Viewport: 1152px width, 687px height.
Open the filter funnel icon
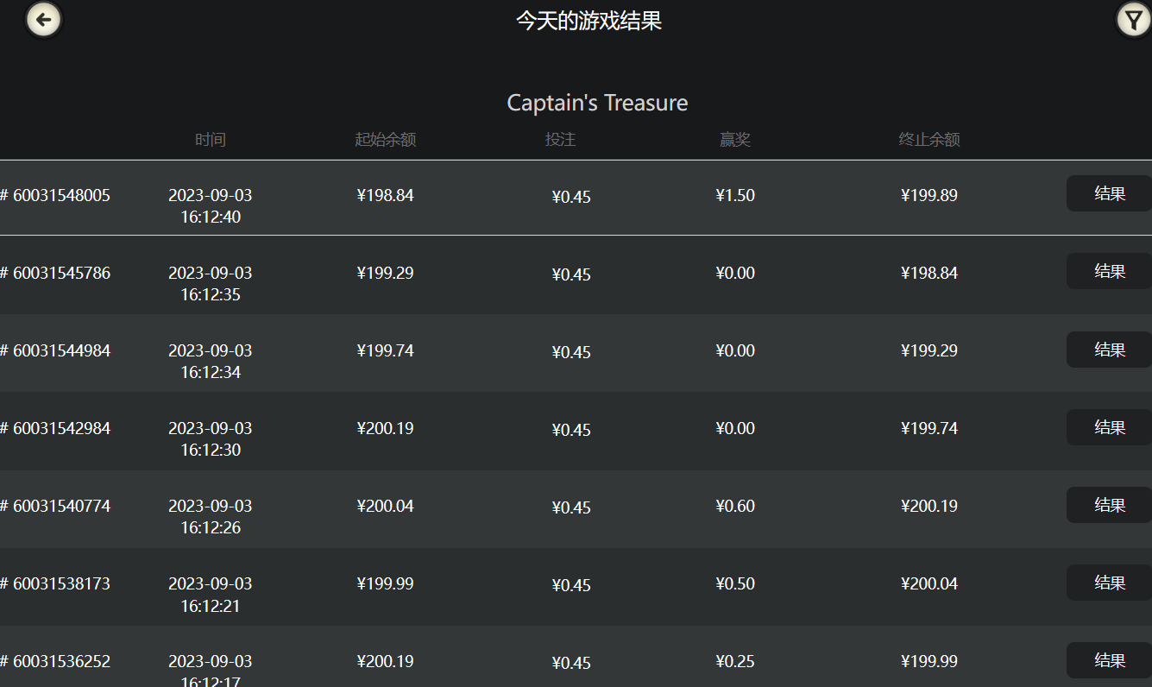click(x=1133, y=20)
